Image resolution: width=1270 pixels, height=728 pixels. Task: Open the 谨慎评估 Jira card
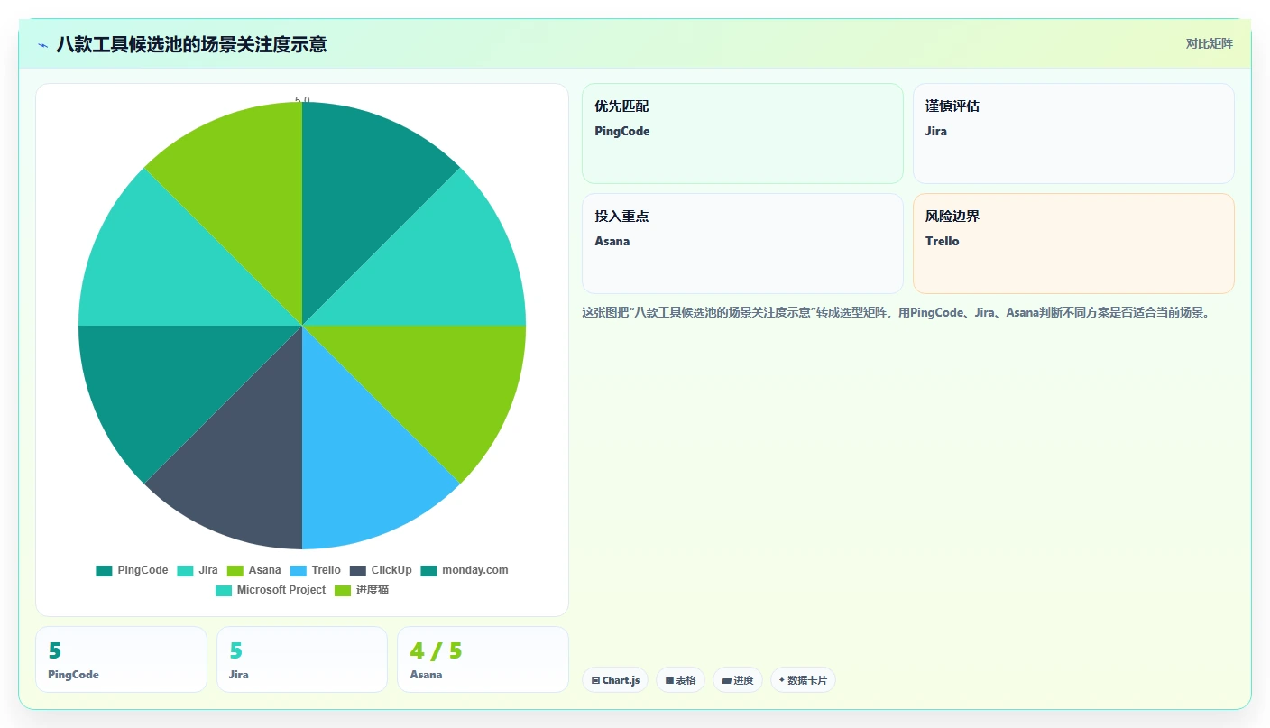[x=1073, y=134]
